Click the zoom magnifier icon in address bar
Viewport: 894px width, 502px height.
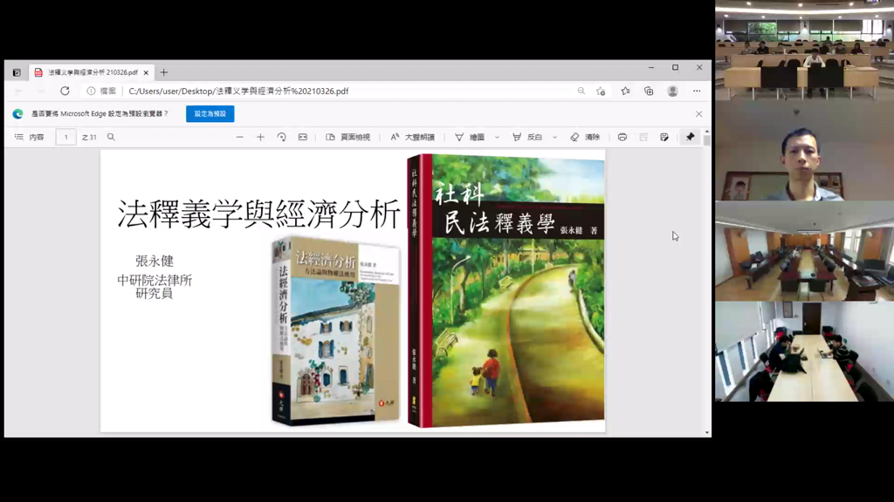click(581, 91)
